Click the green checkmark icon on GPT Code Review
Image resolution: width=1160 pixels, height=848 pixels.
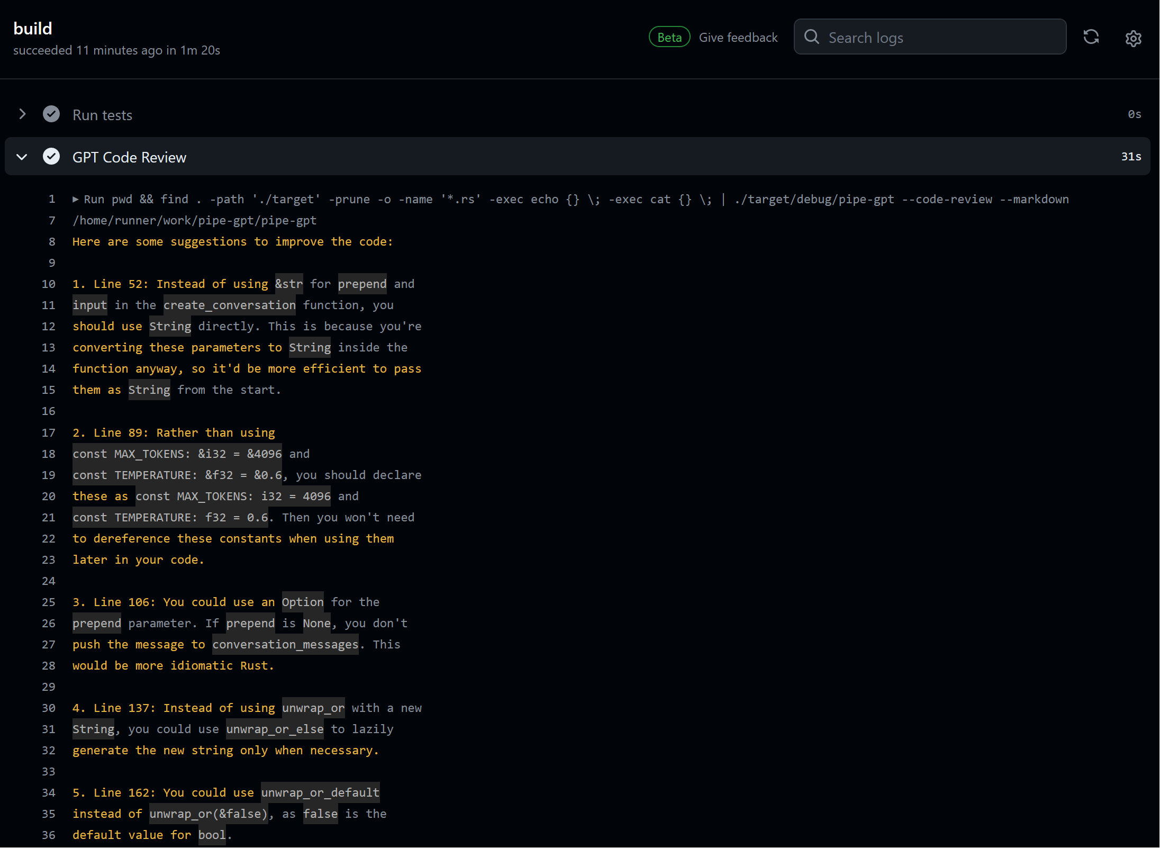coord(51,157)
